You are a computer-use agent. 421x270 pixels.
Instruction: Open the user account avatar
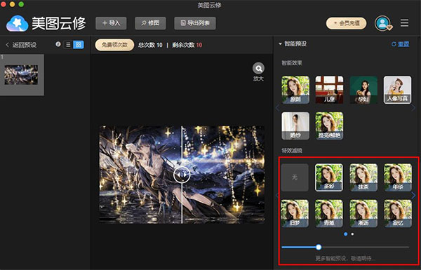383,23
